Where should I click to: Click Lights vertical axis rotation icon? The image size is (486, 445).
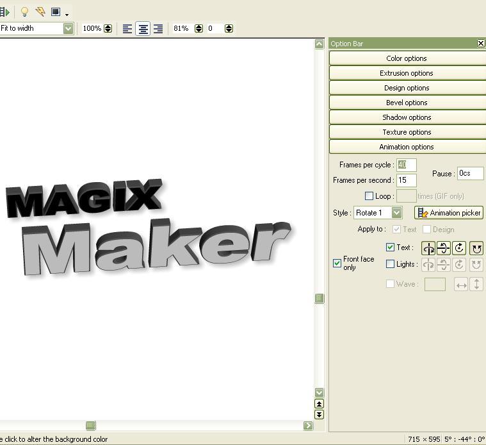(428, 265)
